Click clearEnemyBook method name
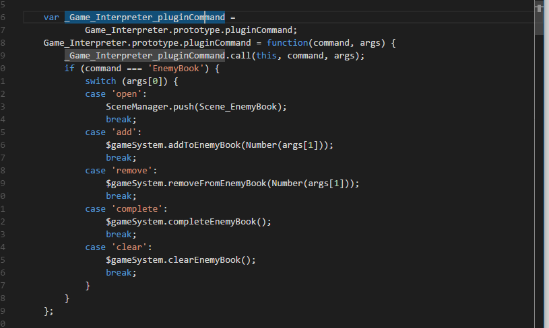This screenshot has width=549, height=328. coord(204,260)
